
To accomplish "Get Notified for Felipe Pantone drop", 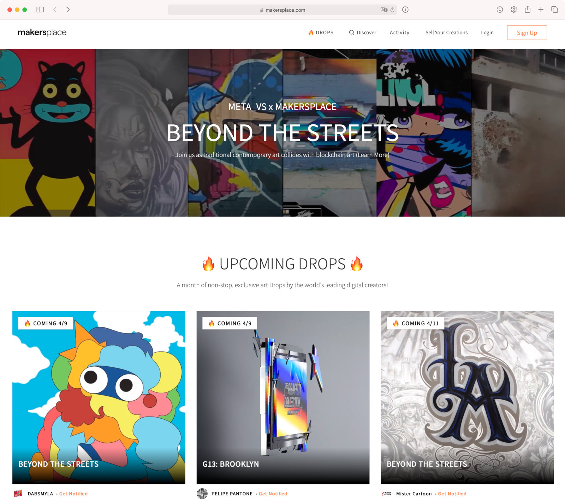I will [x=273, y=494].
